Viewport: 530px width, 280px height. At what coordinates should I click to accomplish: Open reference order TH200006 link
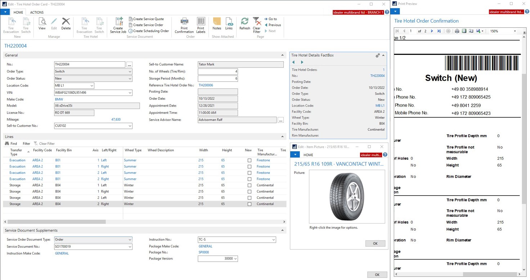[x=206, y=85]
